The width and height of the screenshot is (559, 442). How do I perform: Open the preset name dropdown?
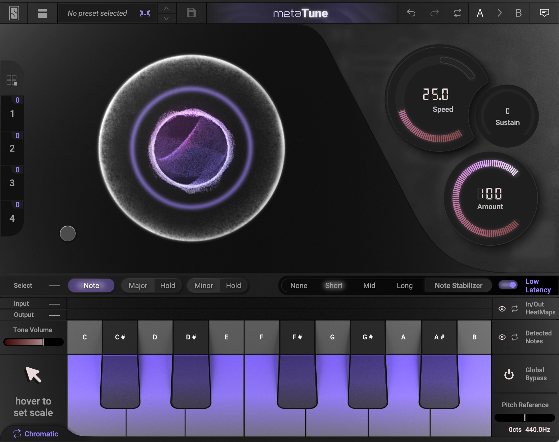point(97,13)
